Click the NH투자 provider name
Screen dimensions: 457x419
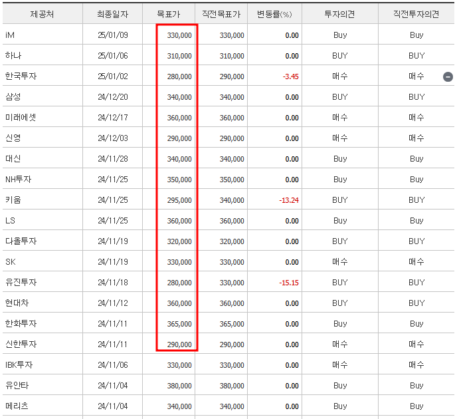click(x=19, y=179)
